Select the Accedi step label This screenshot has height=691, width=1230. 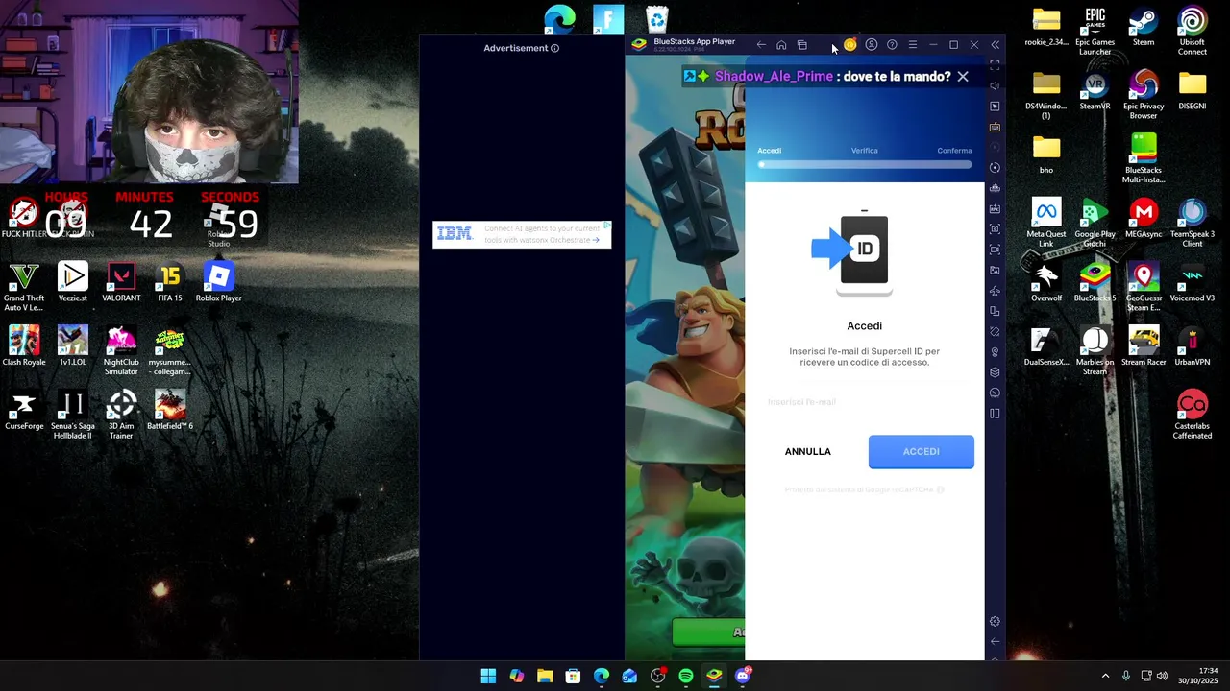click(769, 151)
